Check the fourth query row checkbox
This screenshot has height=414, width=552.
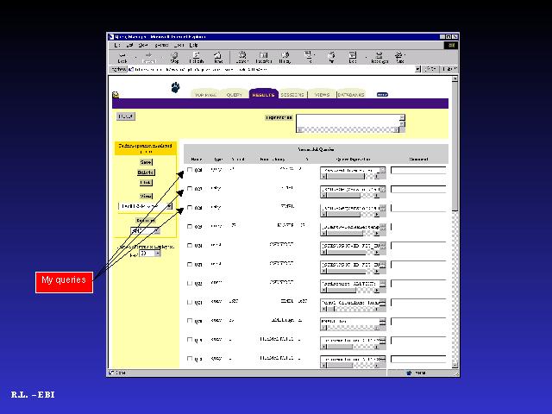point(190,227)
